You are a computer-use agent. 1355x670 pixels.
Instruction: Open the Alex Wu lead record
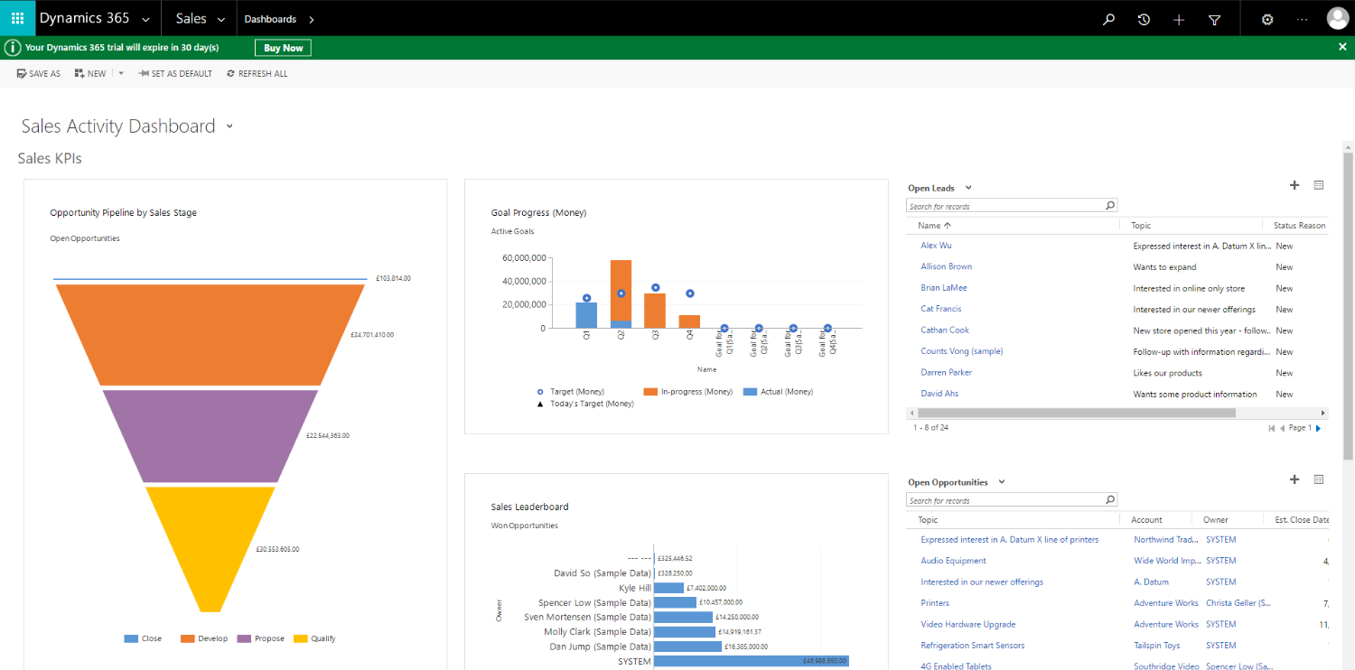click(x=936, y=245)
